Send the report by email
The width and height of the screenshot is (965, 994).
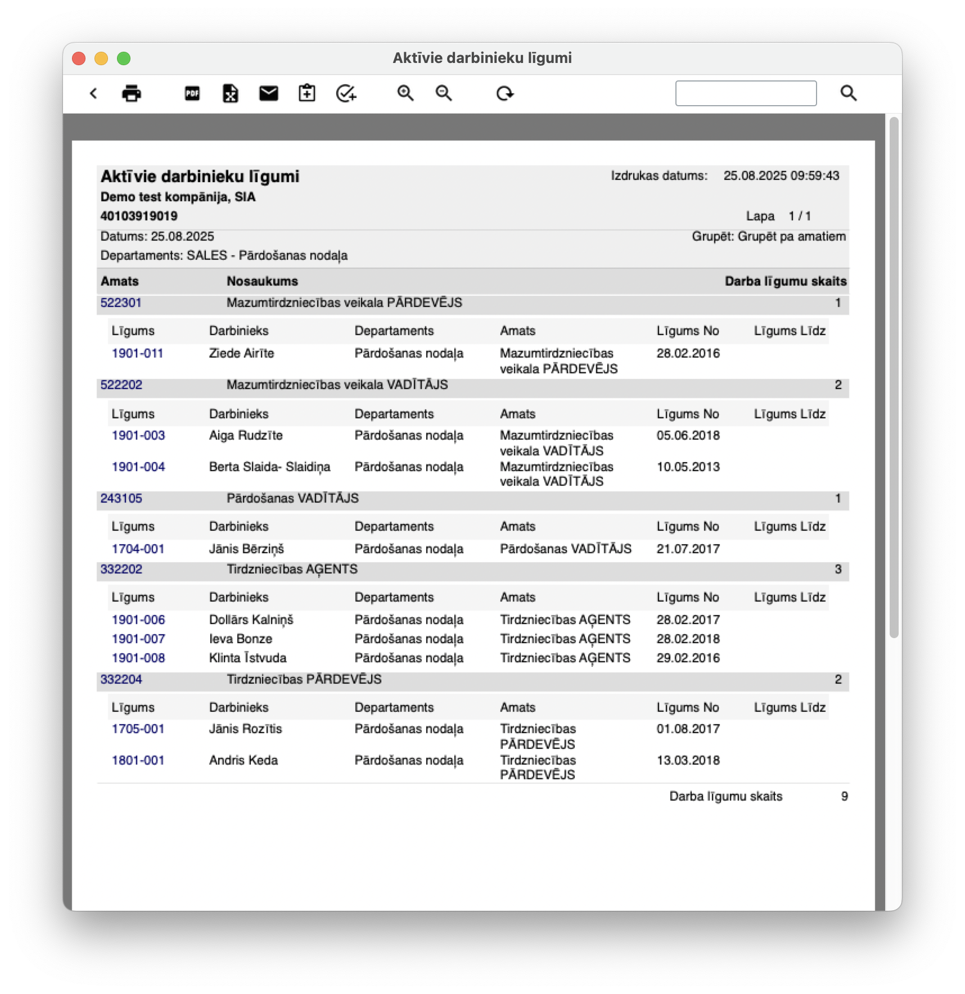point(269,93)
